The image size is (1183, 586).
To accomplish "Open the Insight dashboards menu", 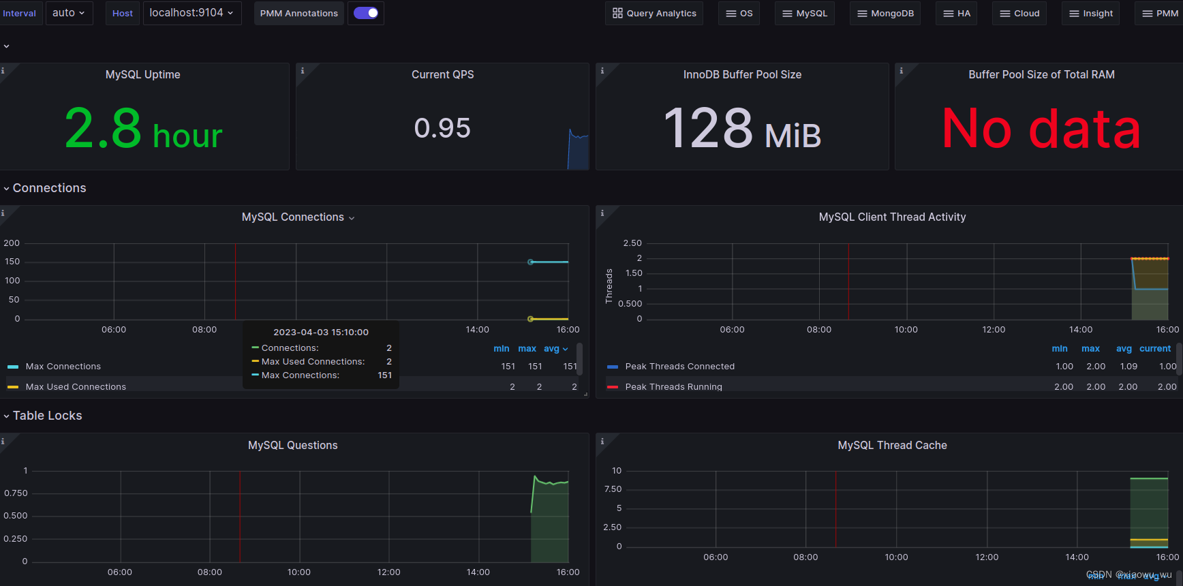I will pyautogui.click(x=1091, y=13).
